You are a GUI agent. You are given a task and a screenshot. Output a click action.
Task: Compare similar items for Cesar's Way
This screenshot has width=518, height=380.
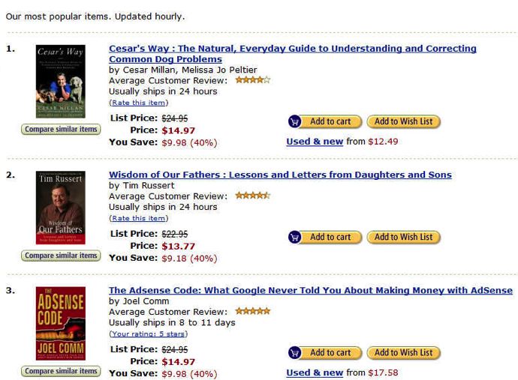pos(61,129)
